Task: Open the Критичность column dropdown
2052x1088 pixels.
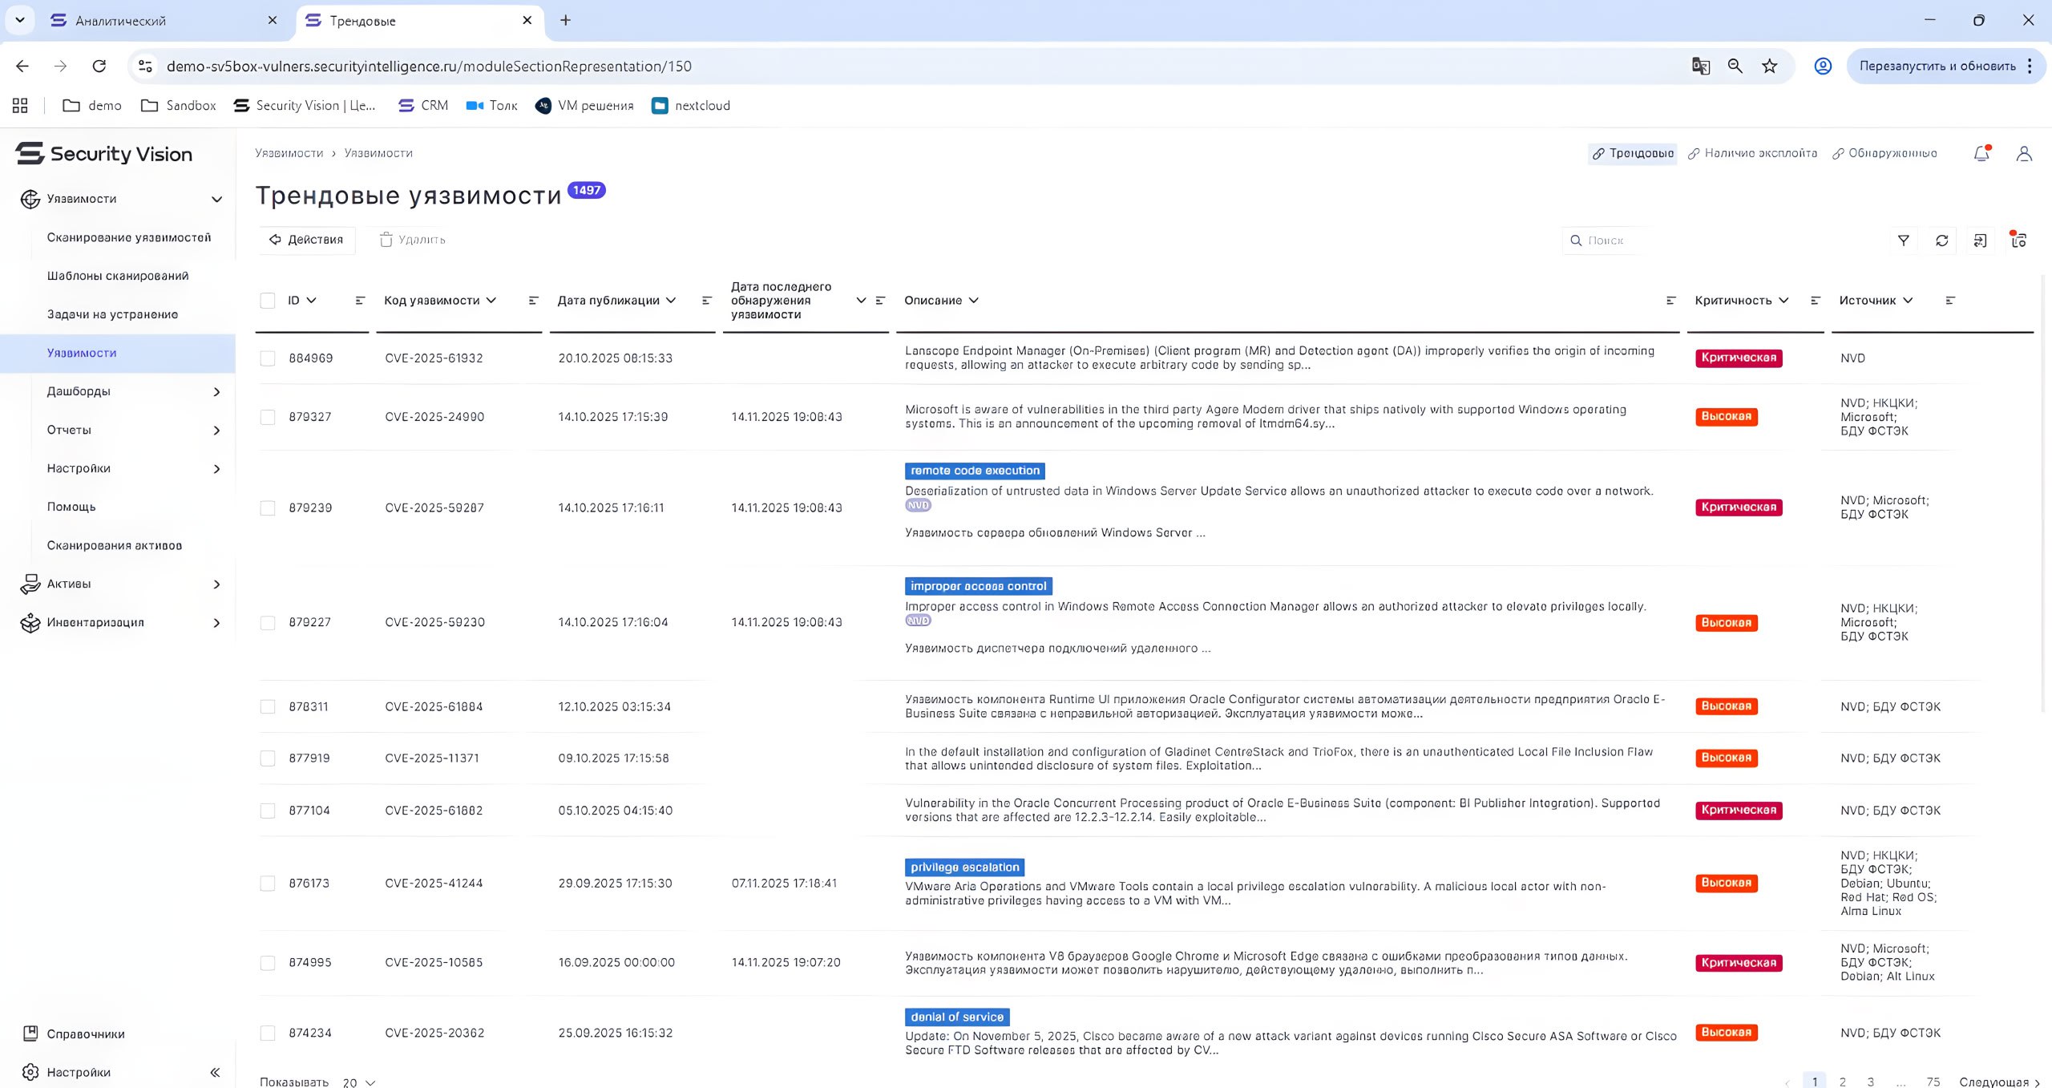Action: click(x=1784, y=301)
